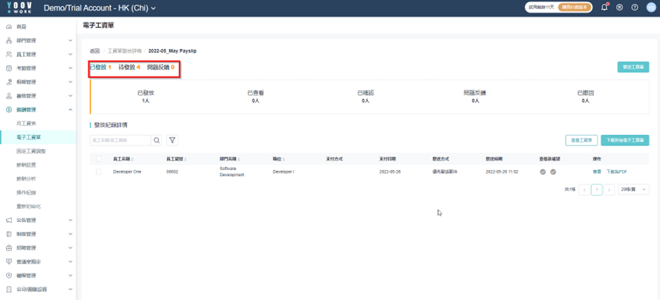Click the home icon in sidebar
This screenshot has height=300, width=660.
point(9,27)
